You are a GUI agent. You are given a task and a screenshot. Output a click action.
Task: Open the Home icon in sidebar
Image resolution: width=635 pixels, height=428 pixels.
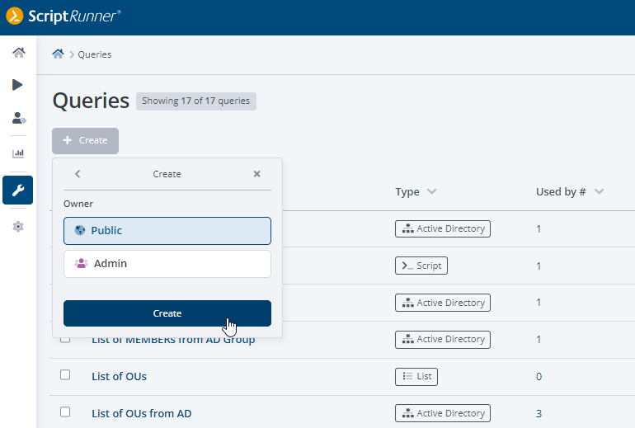pos(18,53)
